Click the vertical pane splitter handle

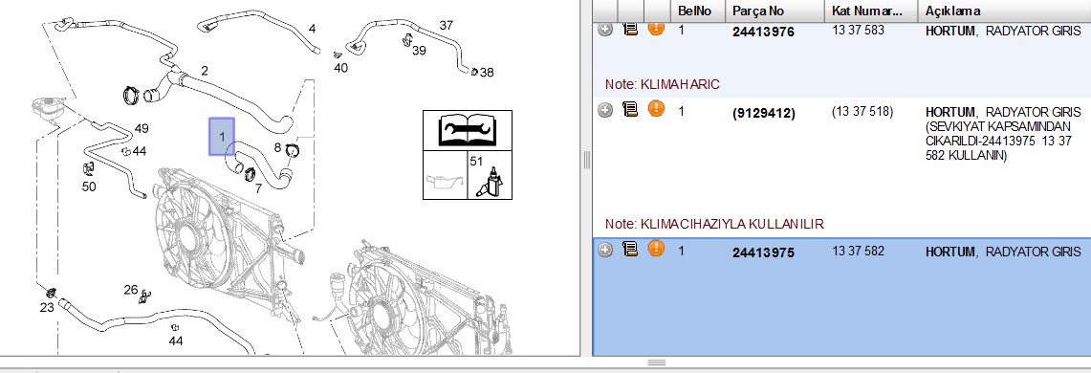pyautogui.click(x=586, y=160)
